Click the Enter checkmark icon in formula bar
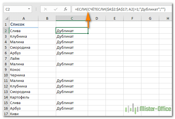 tap(55, 9)
